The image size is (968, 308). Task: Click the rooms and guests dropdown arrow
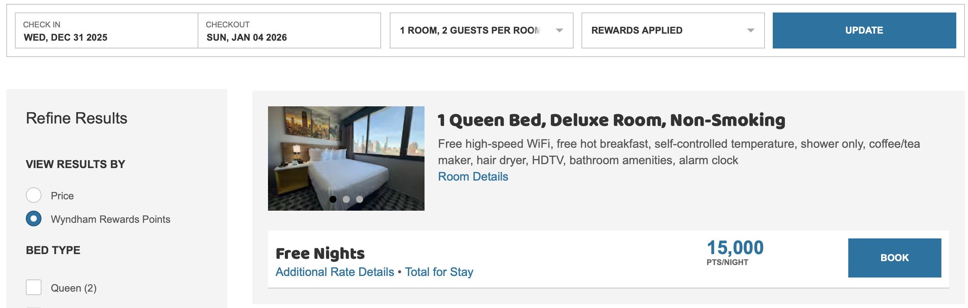click(x=560, y=30)
